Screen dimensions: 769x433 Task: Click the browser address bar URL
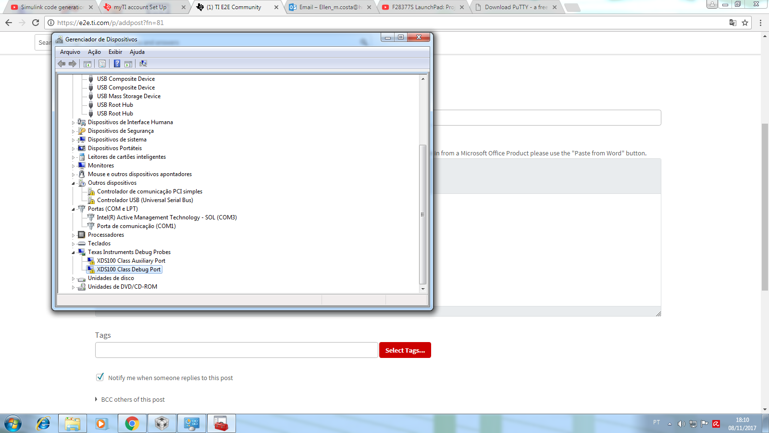111,23
